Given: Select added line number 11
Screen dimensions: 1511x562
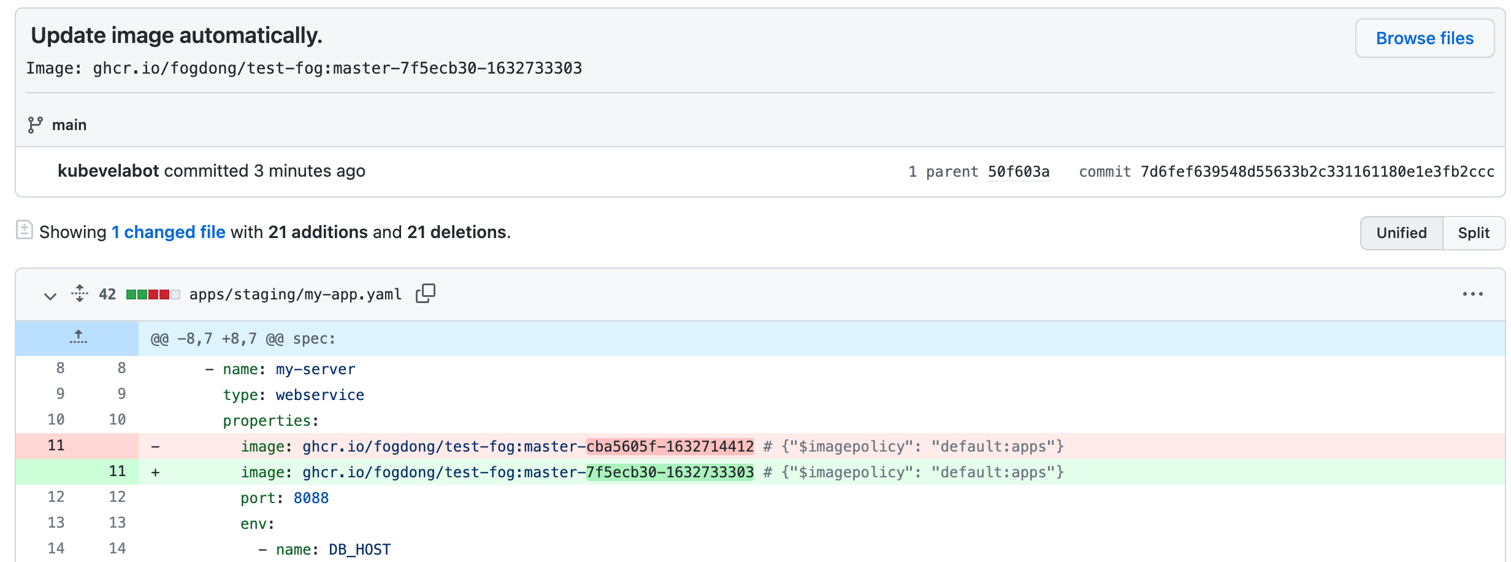Looking at the screenshot, I should tap(117, 471).
